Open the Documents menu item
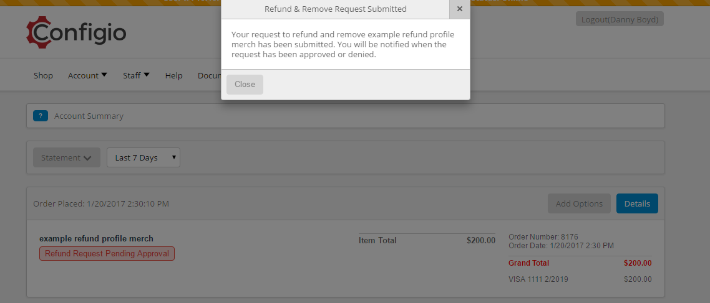 click(210, 75)
